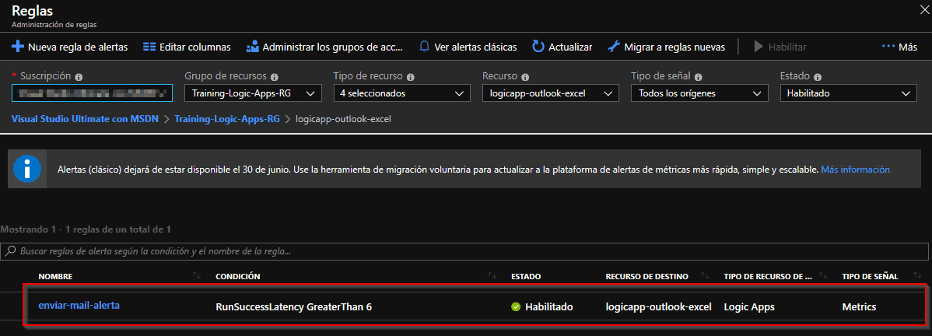Click the Ver alertas clásicas button
The width and height of the screenshot is (932, 336).
(468, 47)
